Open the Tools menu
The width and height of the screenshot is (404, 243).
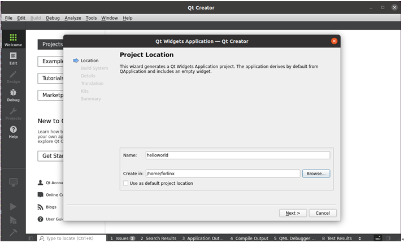91,18
